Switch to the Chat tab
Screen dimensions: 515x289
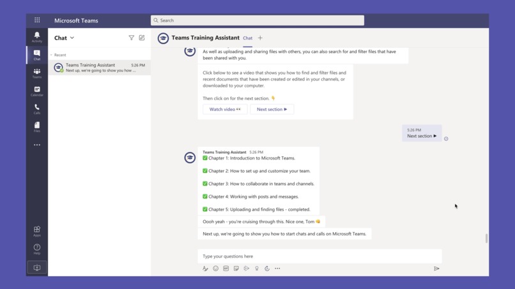pos(248,38)
